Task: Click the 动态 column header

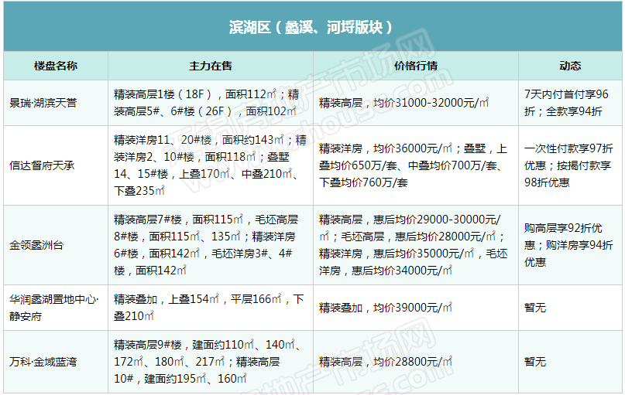Action: (x=569, y=66)
